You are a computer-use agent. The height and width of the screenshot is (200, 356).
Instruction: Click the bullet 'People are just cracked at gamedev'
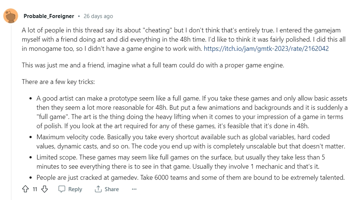coord(190,178)
